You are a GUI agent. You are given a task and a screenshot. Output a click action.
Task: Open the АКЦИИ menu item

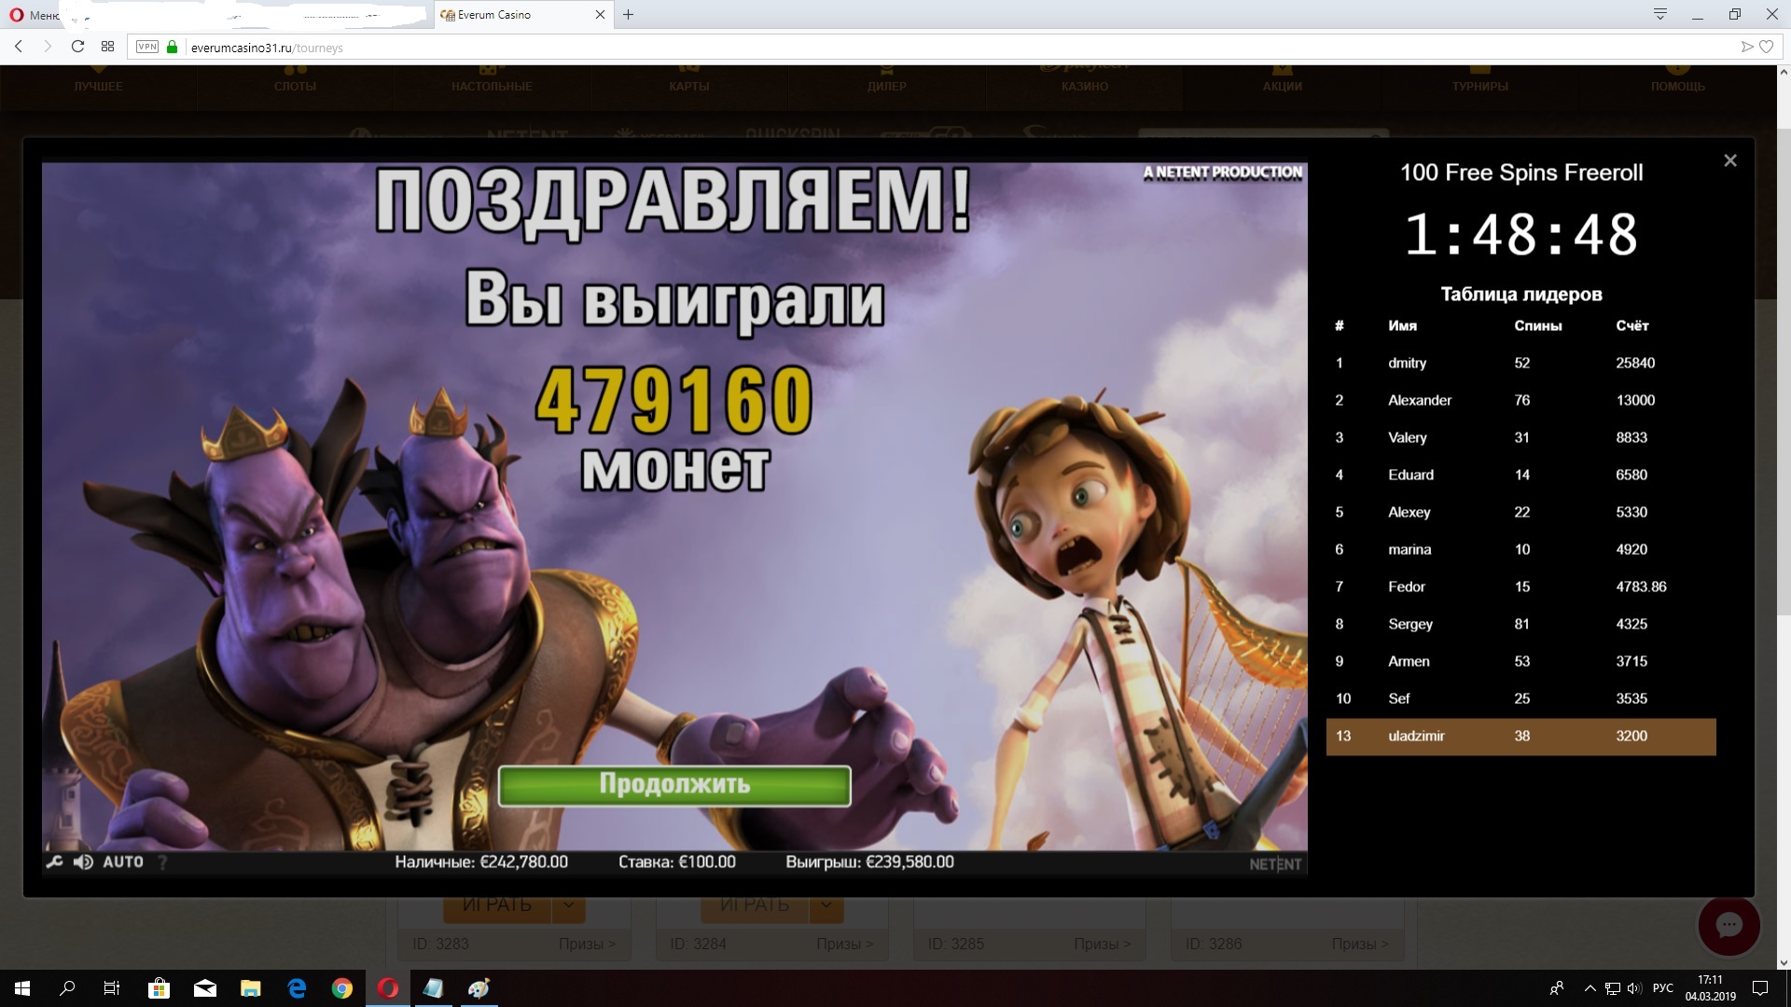(x=1283, y=86)
